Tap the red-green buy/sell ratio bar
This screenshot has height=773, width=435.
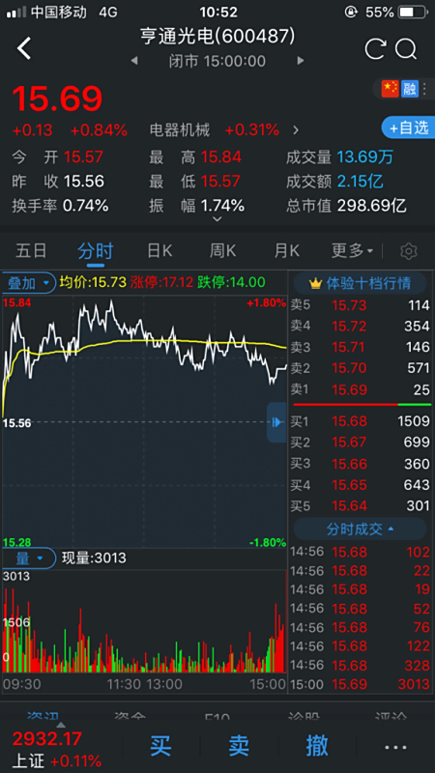click(x=362, y=404)
